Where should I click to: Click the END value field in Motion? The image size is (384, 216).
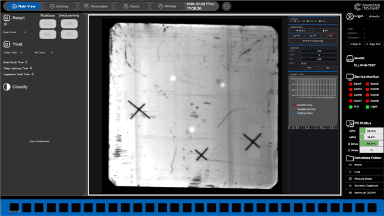pyautogui.click(x=319, y=59)
